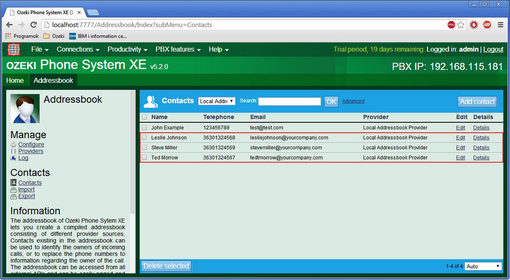The height and width of the screenshot is (280, 510).
Task: Edit the John Example contact
Action: 461,128
